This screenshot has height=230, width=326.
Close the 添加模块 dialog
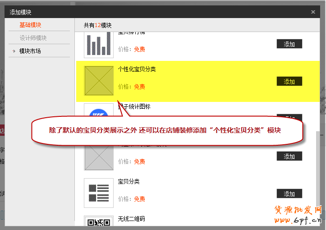tap(313, 12)
